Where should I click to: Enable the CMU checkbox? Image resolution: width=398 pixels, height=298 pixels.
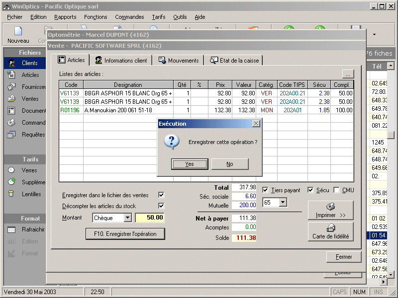tap(337, 190)
